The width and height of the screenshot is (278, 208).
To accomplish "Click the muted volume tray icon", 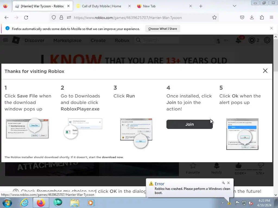I will [251, 203].
